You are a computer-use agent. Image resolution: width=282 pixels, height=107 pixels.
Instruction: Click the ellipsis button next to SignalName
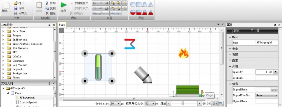(x=274, y=90)
